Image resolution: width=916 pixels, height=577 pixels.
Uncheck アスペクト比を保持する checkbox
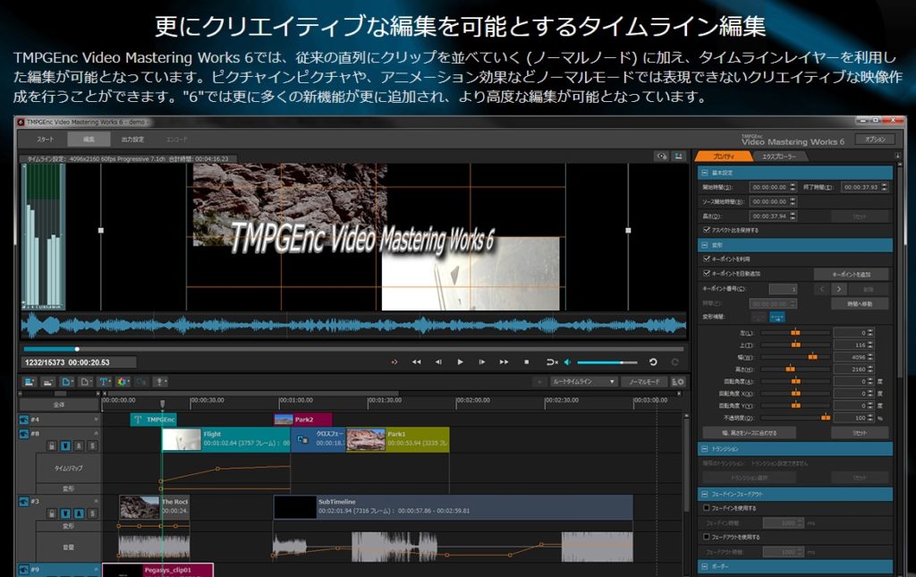coord(706,230)
